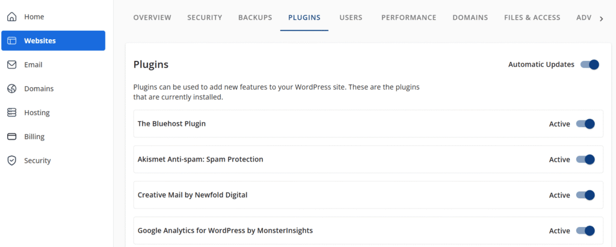Select the Plugins tab
616x247 pixels.
click(x=304, y=17)
